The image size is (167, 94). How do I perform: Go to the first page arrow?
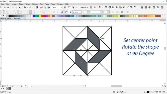coord(5,86)
